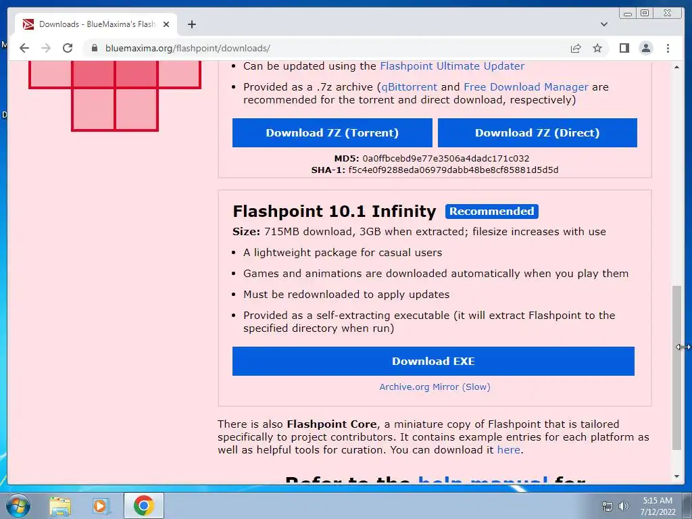Open the volume speaker tray icon
Screen dimensions: 692x519
pyautogui.click(x=624, y=506)
